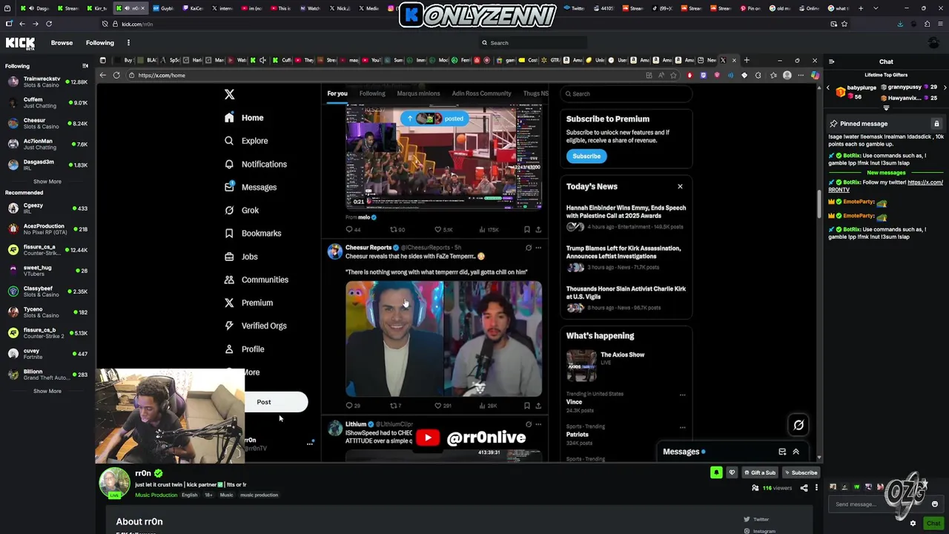The width and height of the screenshot is (949, 534).
Task: Open Grok in X sidebar
Action: [x=242, y=211]
